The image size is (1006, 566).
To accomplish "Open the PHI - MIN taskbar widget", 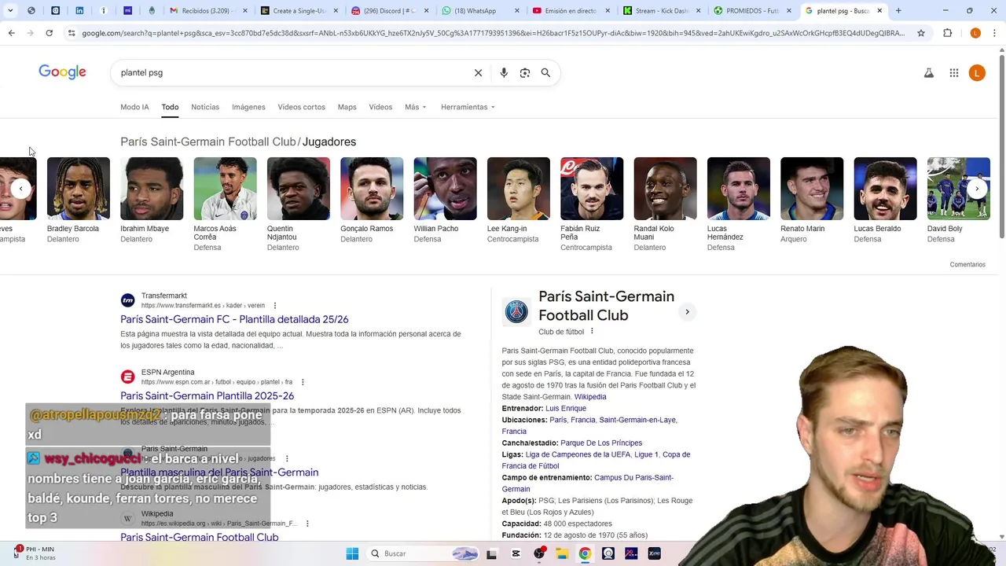I will click(35, 553).
